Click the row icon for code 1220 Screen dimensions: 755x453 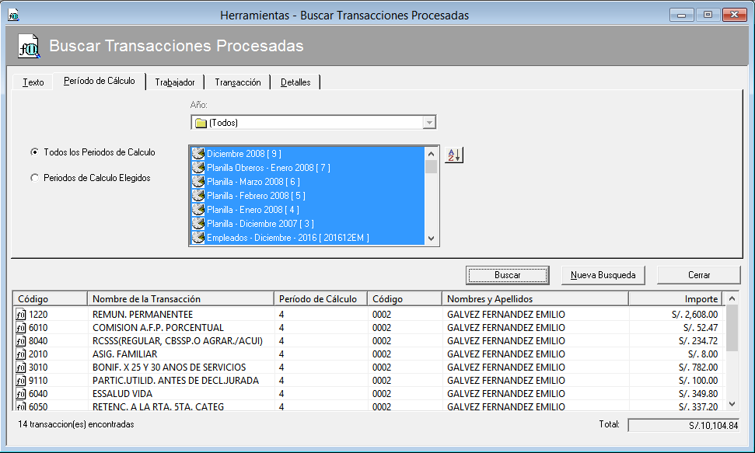tap(21, 315)
